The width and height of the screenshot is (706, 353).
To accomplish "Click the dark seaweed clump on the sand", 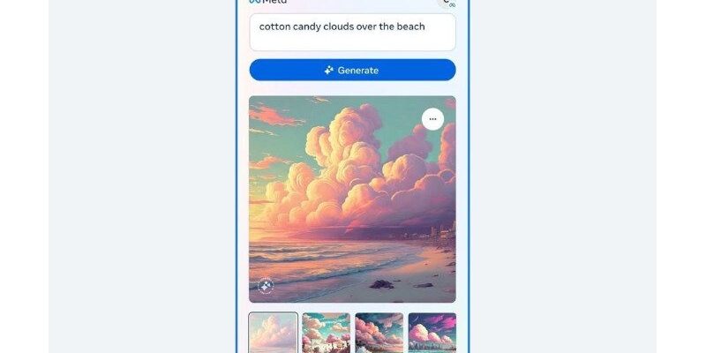I will tap(381, 284).
